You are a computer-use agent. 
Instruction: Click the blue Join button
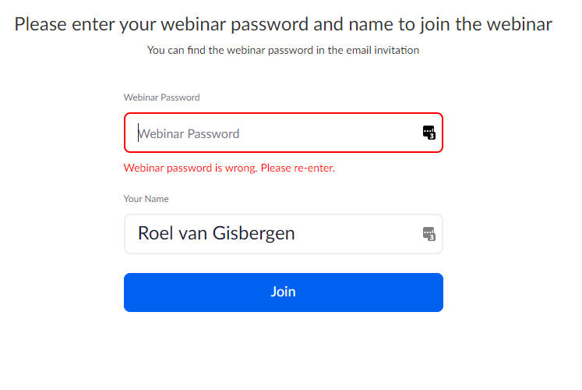pos(283,292)
